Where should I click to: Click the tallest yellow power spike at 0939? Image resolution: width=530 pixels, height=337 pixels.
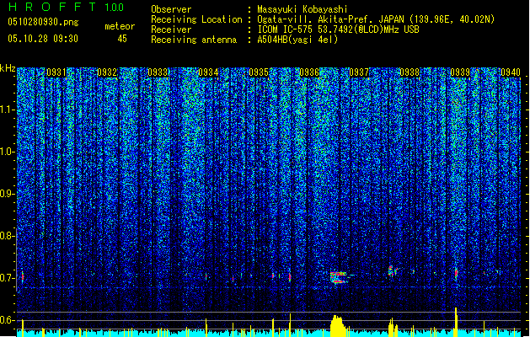(x=456, y=322)
